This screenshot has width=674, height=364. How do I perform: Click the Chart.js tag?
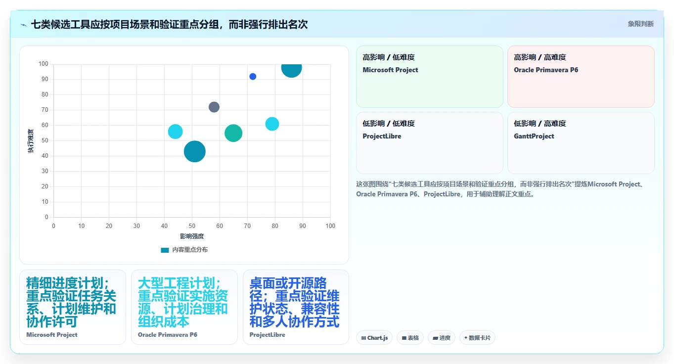coord(374,338)
